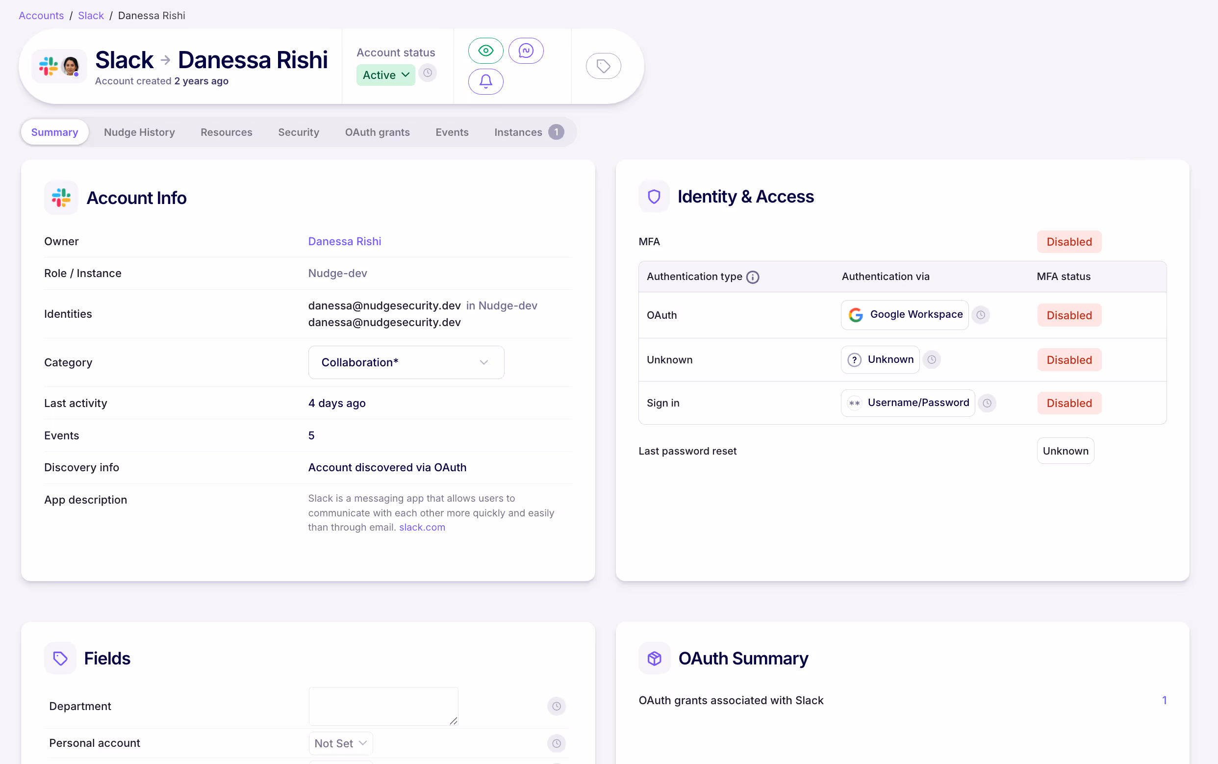The width and height of the screenshot is (1218, 764).
Task: Click the Slack logo in header
Action: [x=49, y=66]
